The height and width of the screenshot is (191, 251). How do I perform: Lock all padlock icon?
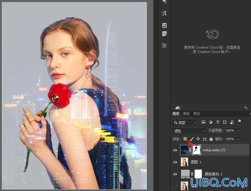pos(211,139)
